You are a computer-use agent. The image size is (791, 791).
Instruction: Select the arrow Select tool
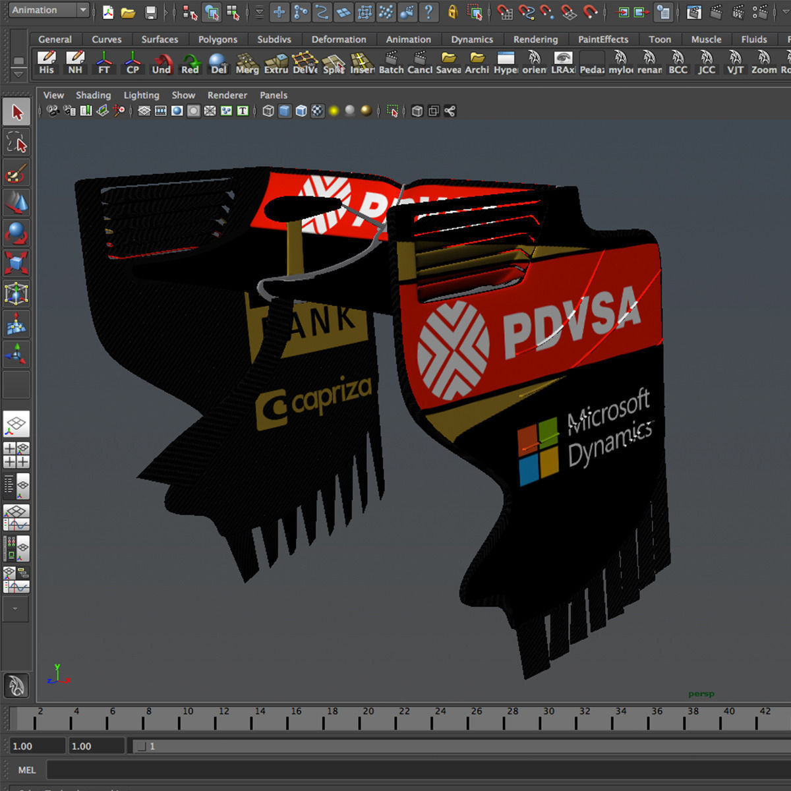point(16,112)
